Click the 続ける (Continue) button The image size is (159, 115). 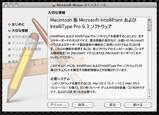(x=138, y=105)
